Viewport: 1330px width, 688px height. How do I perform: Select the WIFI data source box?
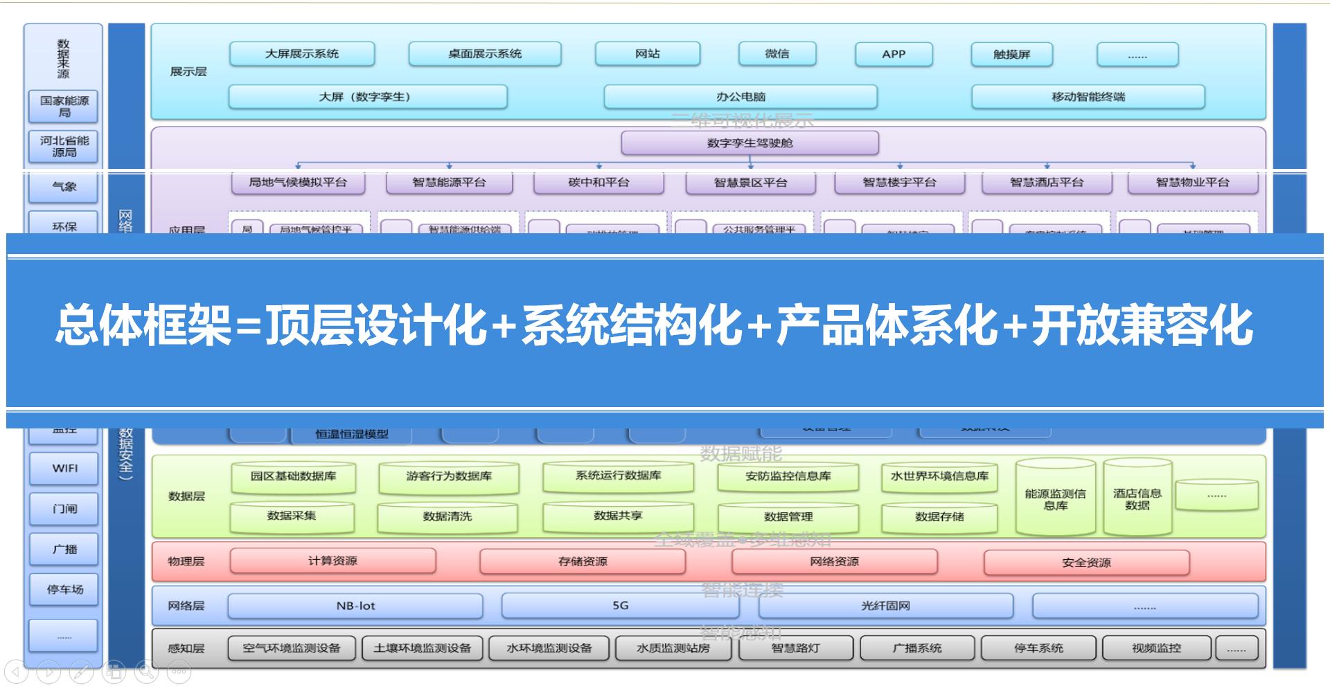[64, 469]
